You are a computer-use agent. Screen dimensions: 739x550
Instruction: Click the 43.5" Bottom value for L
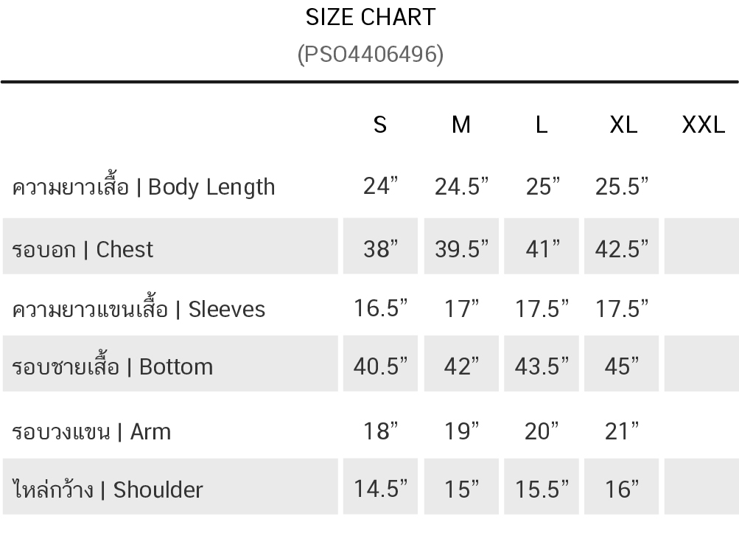click(x=542, y=366)
